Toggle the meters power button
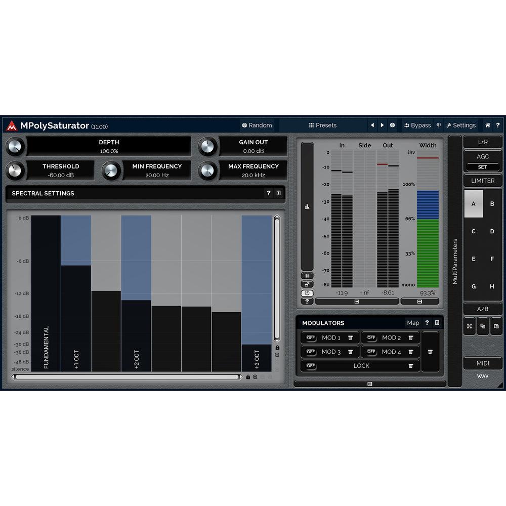This screenshot has height=506, width=506. pos(307,293)
